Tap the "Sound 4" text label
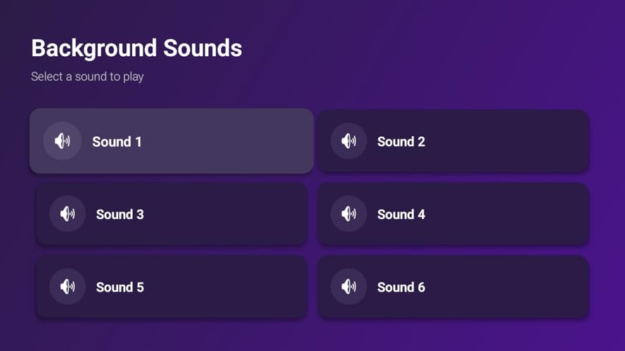Viewport: 625px width, 351px height. [401, 214]
